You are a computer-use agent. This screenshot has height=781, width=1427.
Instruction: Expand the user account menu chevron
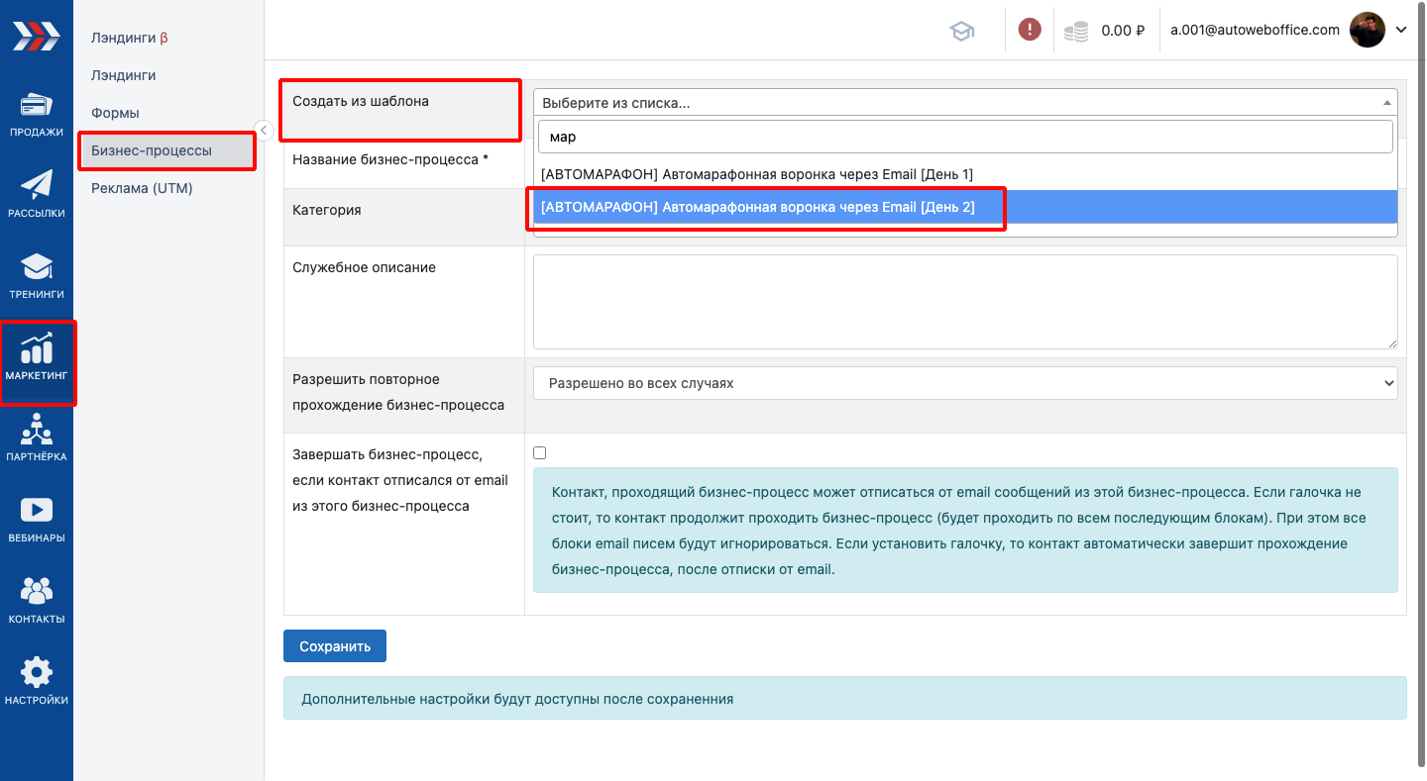point(1401,30)
